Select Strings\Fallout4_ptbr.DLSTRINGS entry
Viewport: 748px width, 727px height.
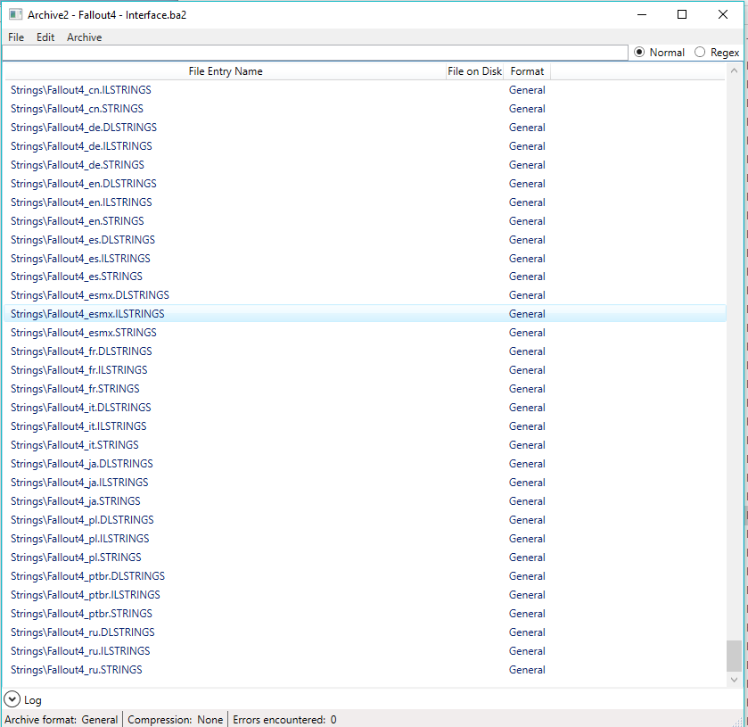(x=365, y=575)
